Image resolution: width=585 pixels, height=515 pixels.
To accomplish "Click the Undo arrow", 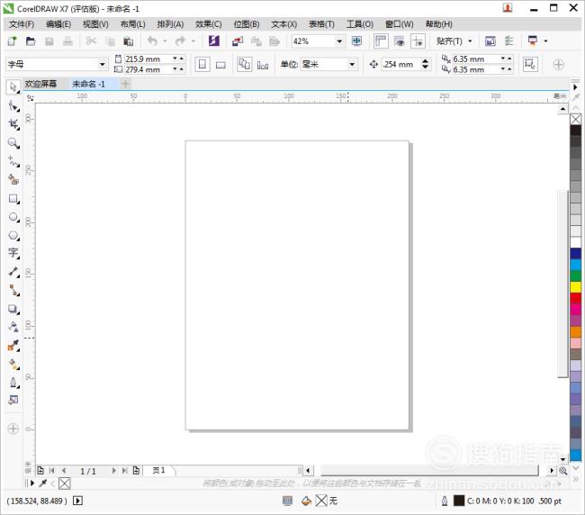I will coord(152,41).
